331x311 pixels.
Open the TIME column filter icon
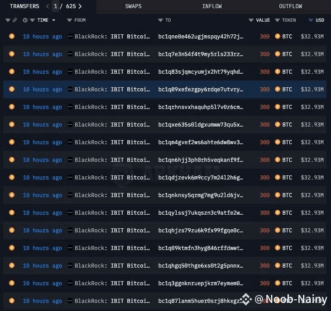[x=32, y=20]
